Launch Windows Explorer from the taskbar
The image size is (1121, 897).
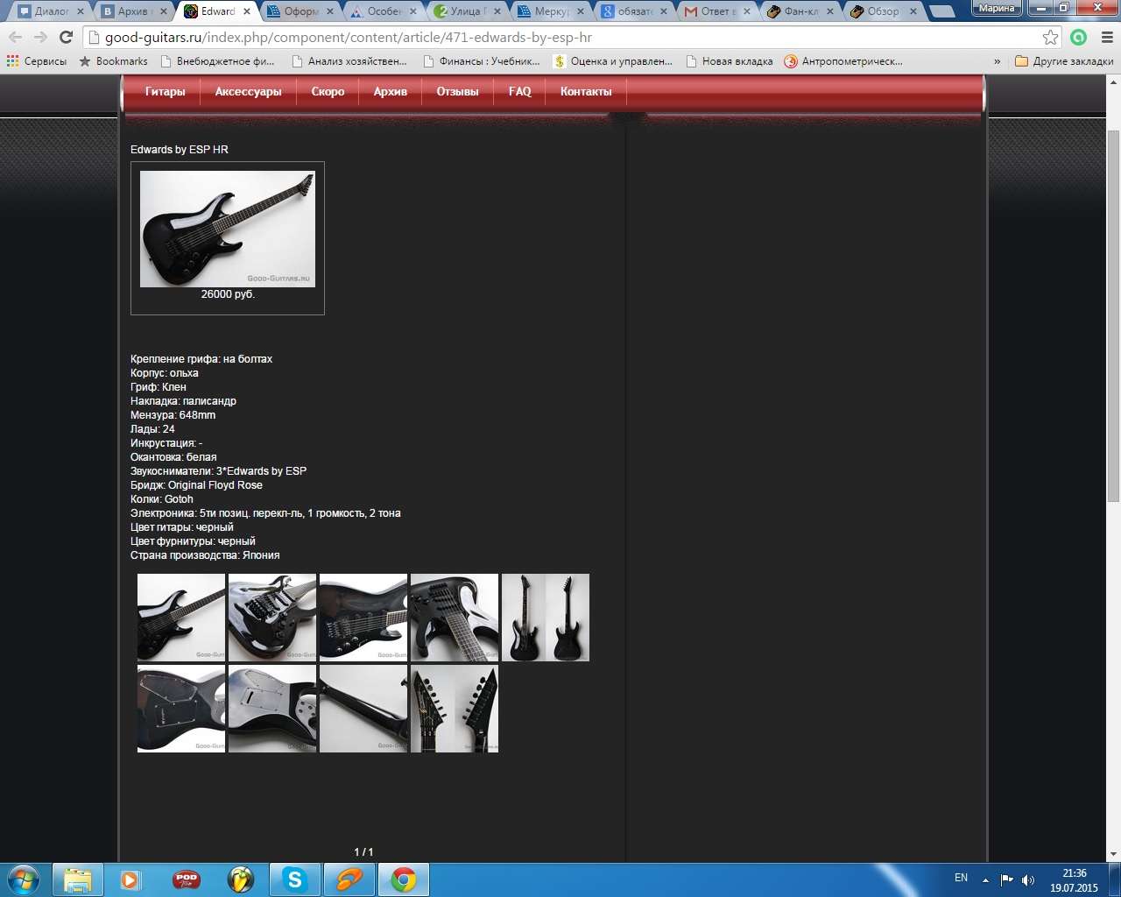click(x=78, y=879)
